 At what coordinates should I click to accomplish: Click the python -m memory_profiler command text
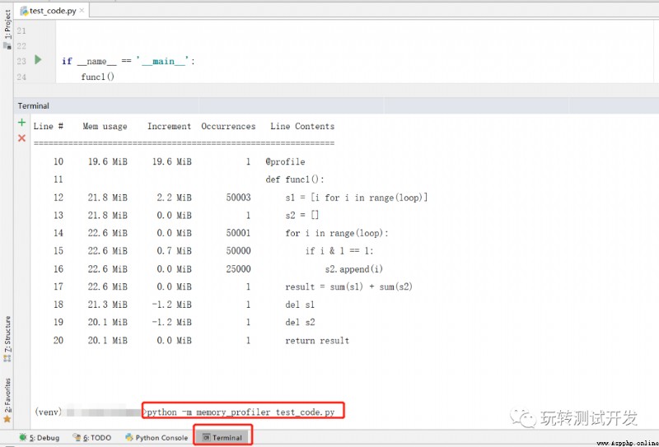[241, 412]
